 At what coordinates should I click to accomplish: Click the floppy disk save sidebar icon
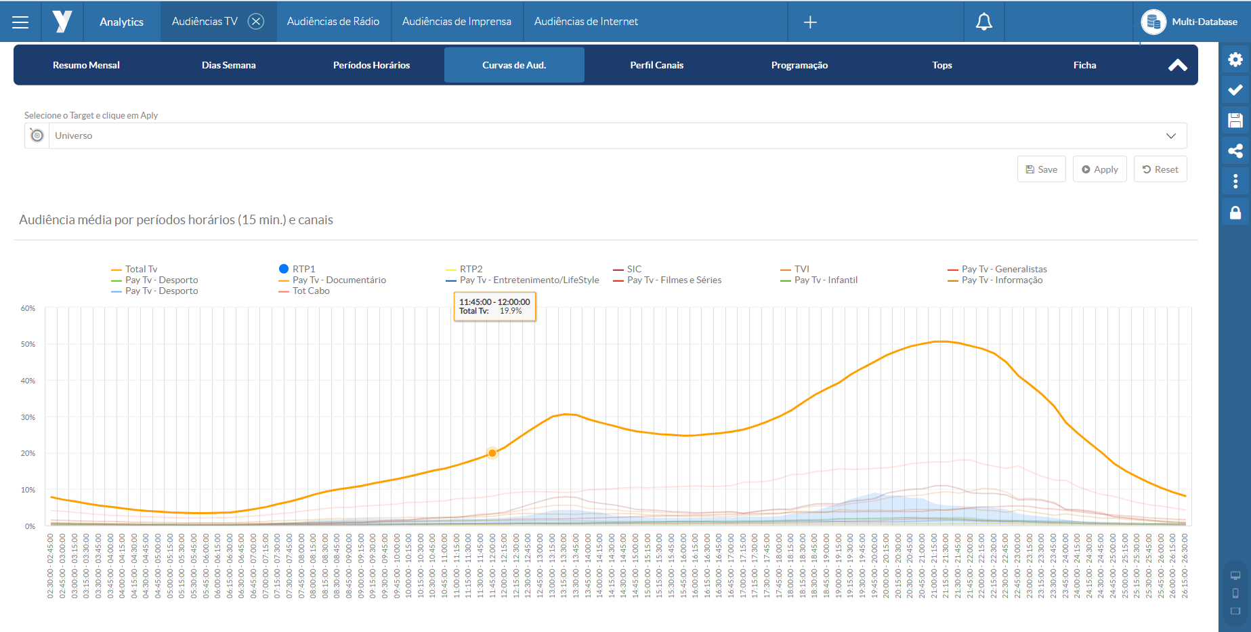tap(1235, 121)
